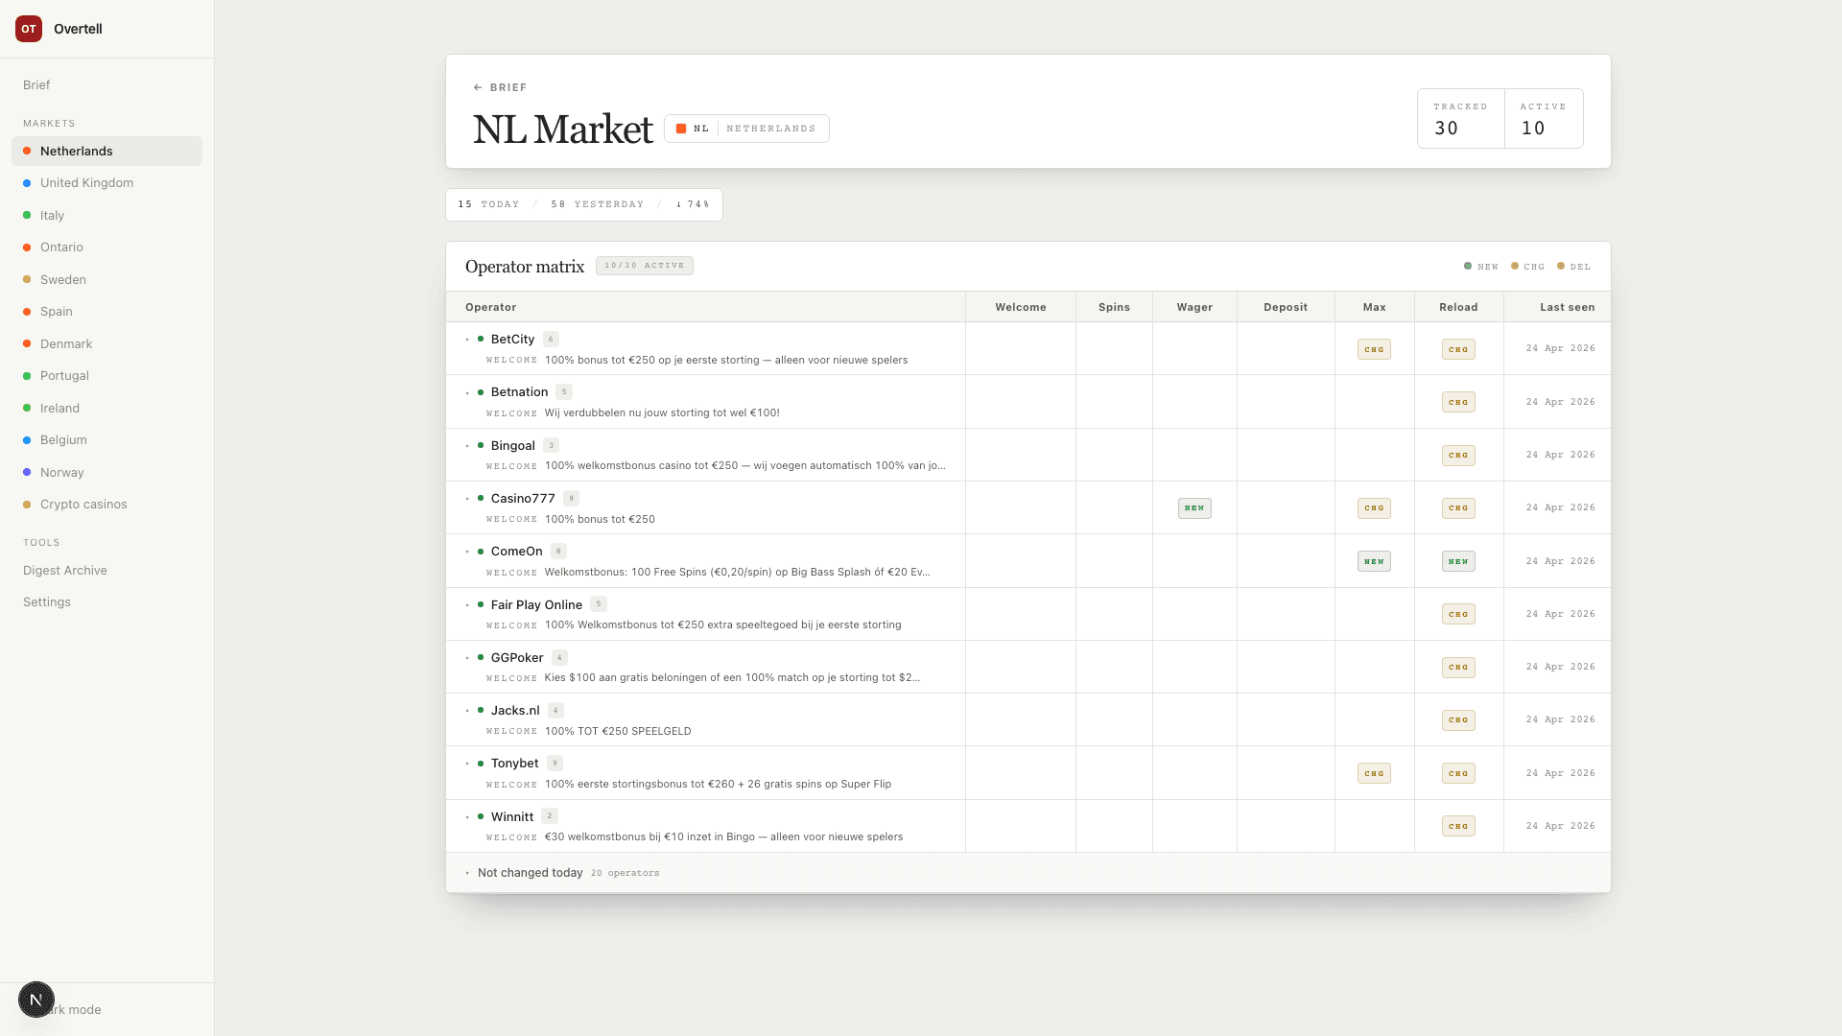Click the TRACKED 30 stat
Viewport: 1842px width, 1036px height.
tap(1460, 119)
